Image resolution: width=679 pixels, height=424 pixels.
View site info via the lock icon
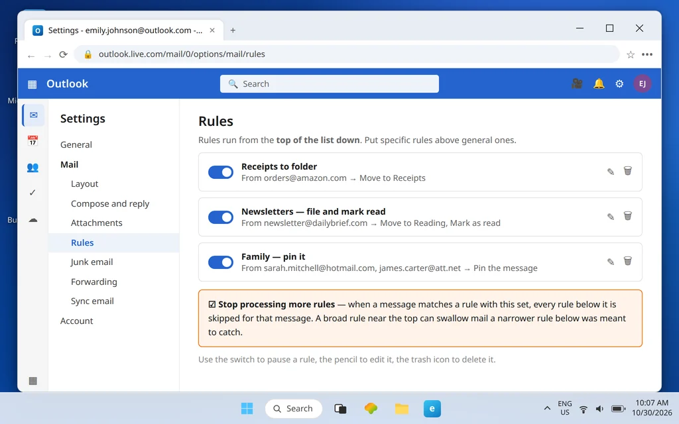(x=88, y=54)
